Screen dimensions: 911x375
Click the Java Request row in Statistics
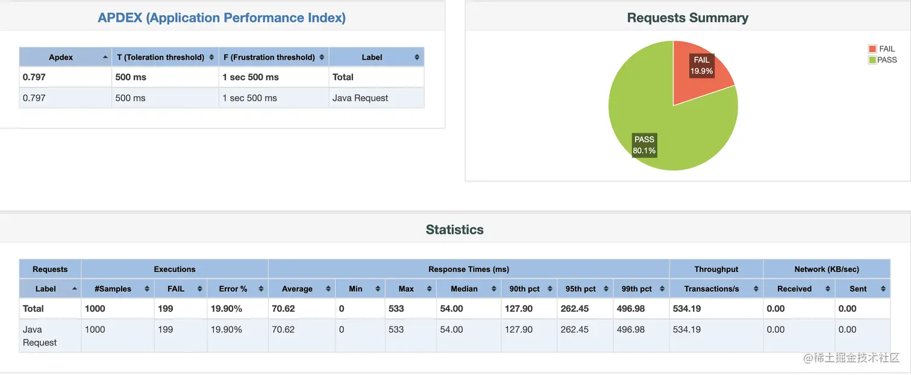455,336
